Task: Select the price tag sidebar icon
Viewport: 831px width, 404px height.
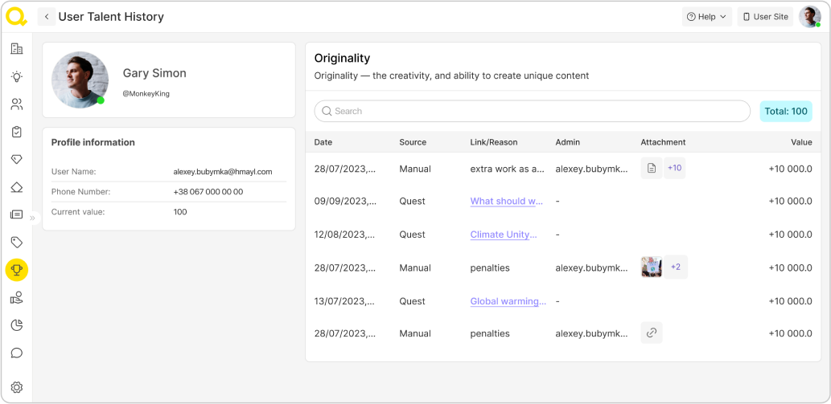Action: (16, 243)
